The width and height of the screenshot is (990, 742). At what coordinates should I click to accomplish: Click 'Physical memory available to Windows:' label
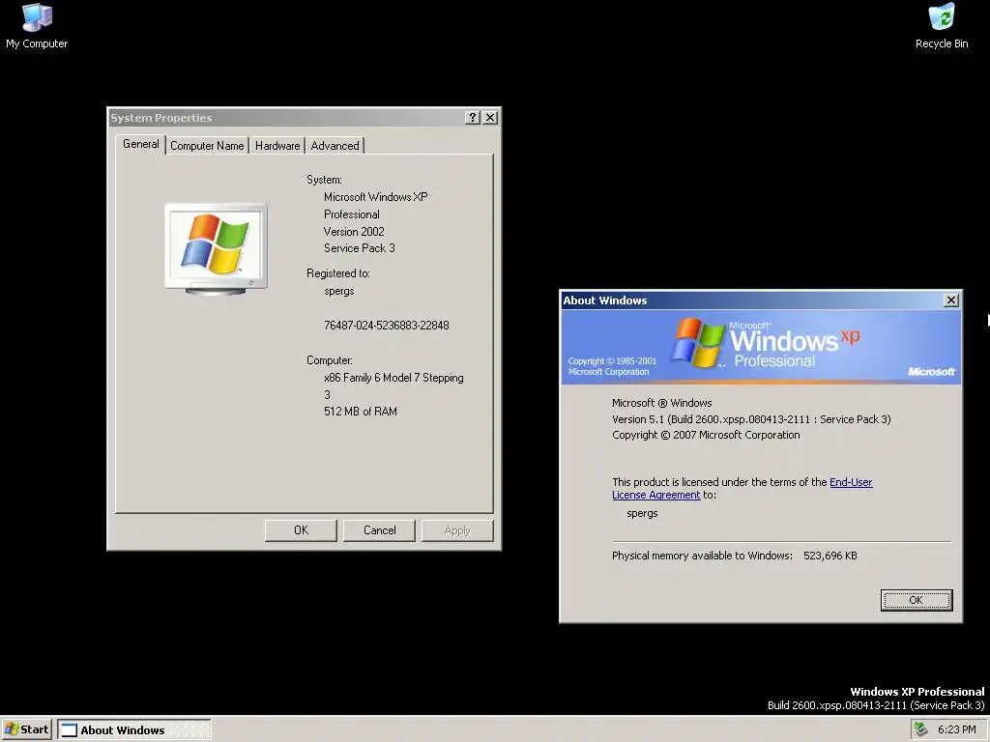tap(702, 556)
